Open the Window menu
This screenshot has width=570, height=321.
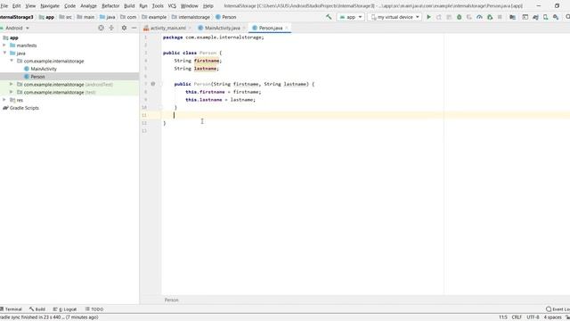[190, 6]
